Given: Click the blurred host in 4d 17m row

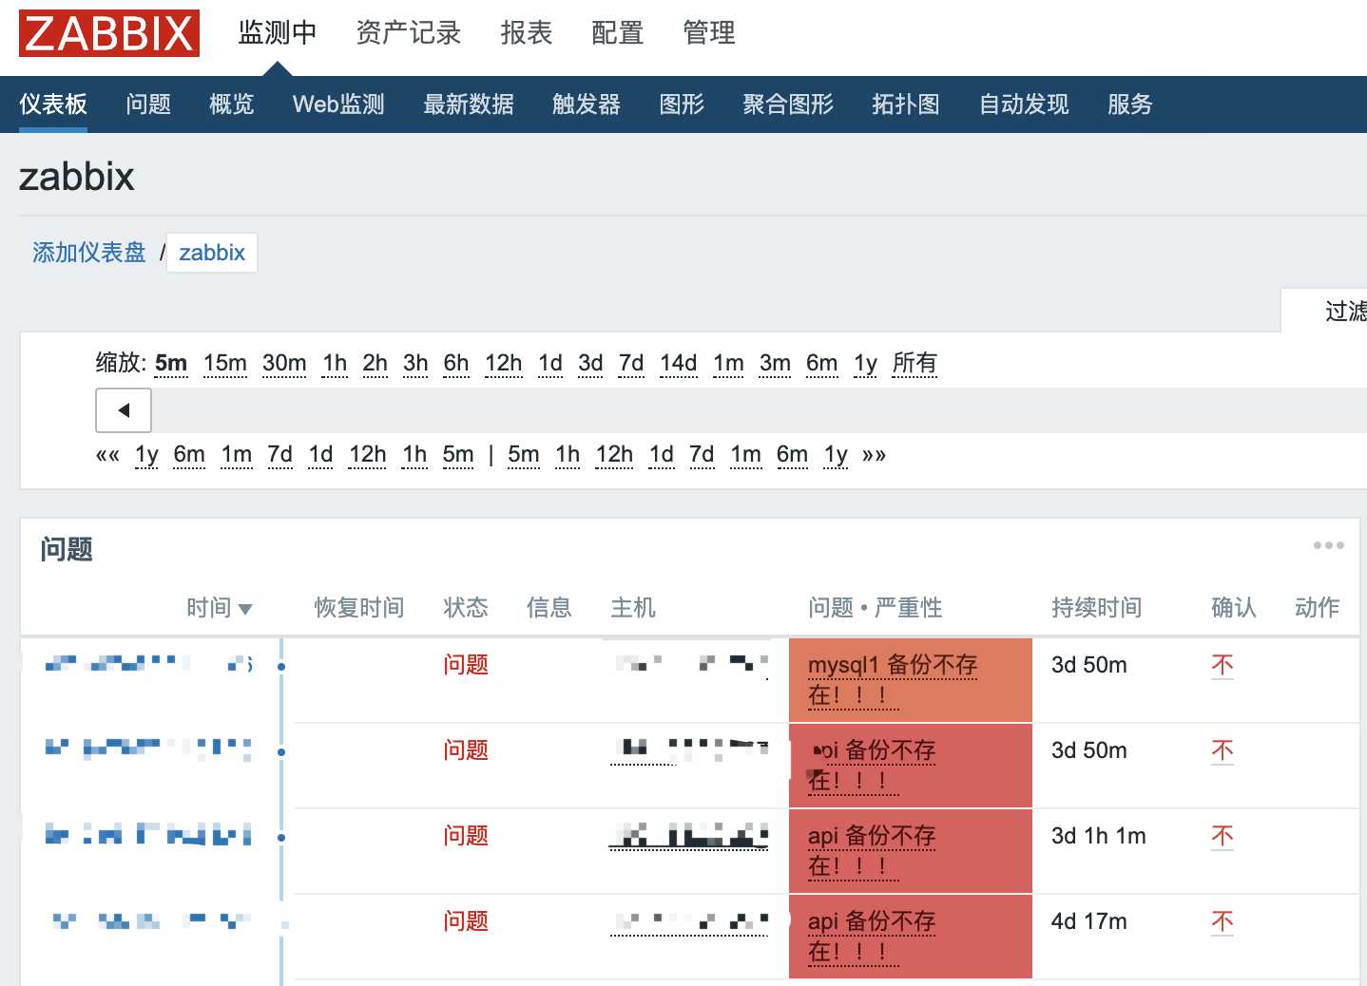Looking at the screenshot, I should tap(689, 921).
